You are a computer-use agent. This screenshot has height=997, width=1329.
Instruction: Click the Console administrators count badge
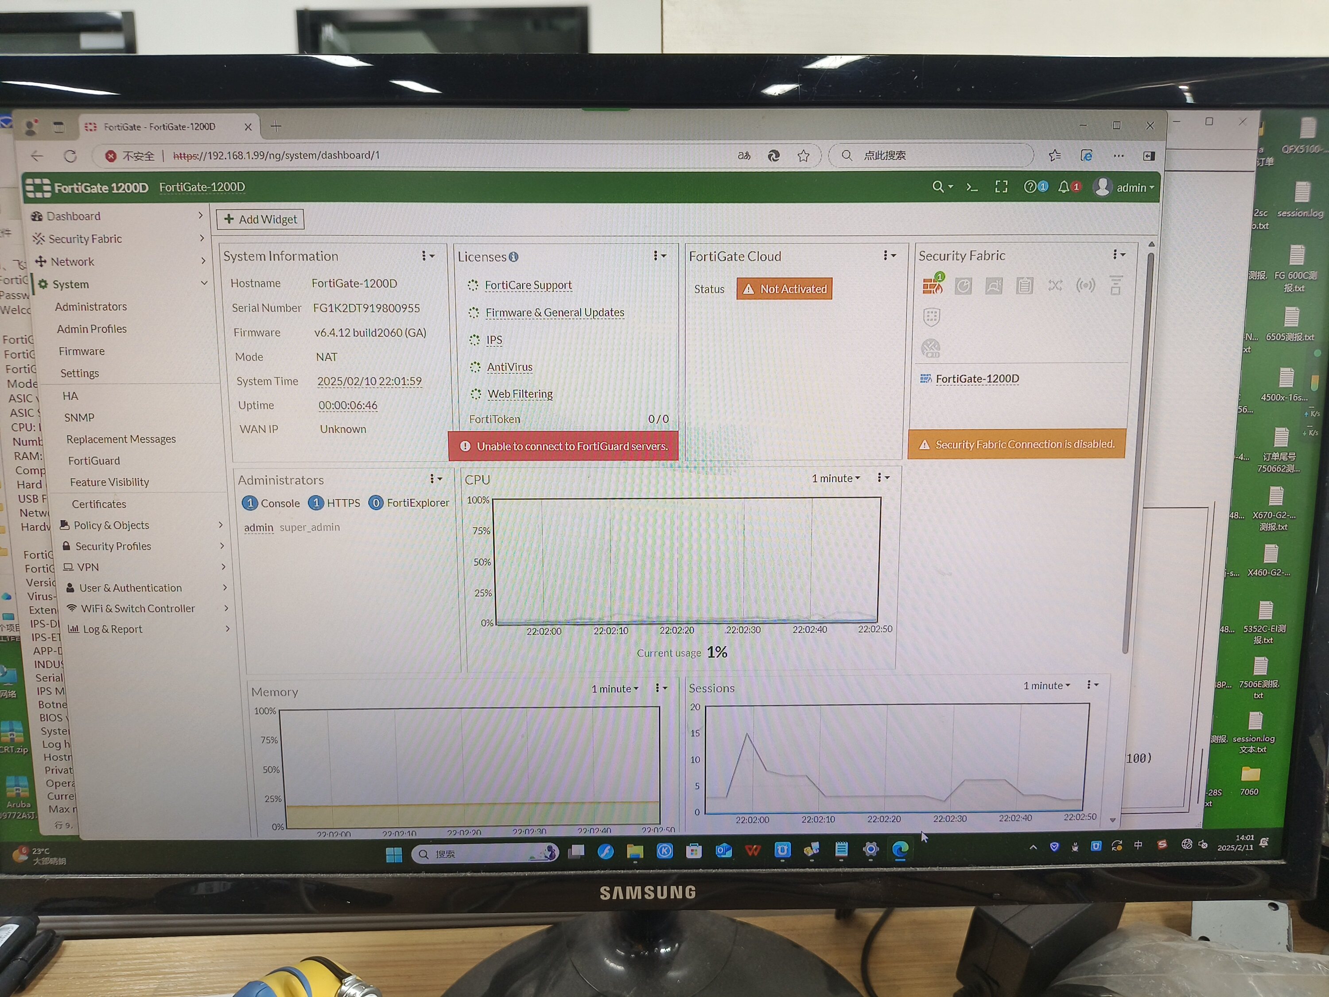[250, 503]
